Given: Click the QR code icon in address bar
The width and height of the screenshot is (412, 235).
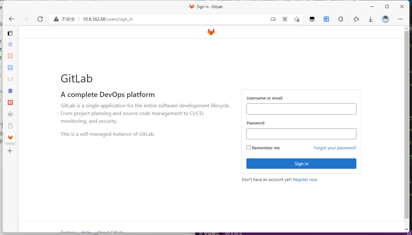Looking at the screenshot, I should pos(285,19).
